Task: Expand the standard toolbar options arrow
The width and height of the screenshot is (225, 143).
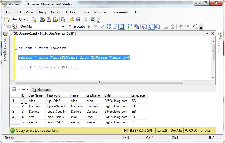Action: point(99,21)
